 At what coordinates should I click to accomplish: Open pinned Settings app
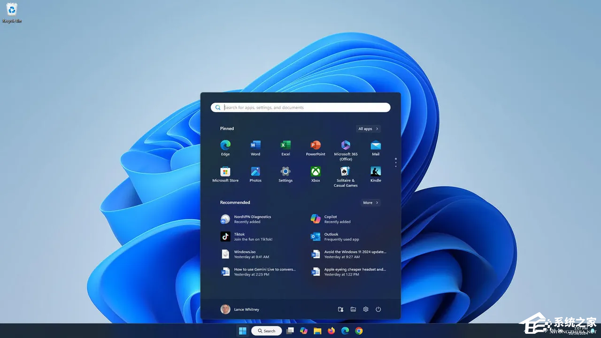click(x=285, y=174)
